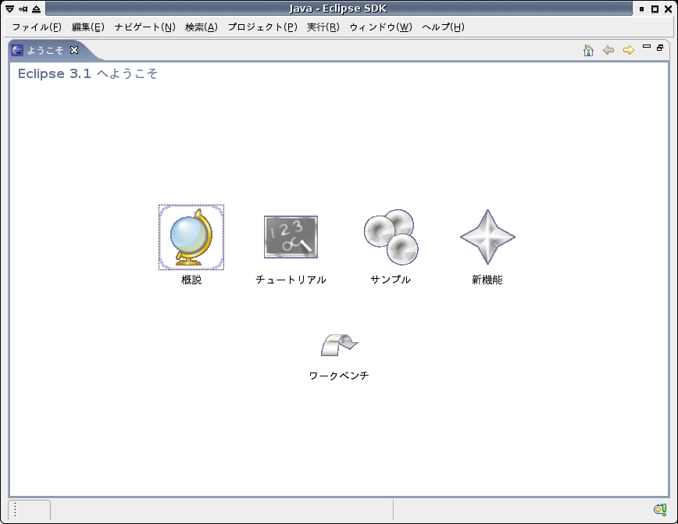Minimize the welcome view panel
The height and width of the screenshot is (524, 678).
pos(647,47)
